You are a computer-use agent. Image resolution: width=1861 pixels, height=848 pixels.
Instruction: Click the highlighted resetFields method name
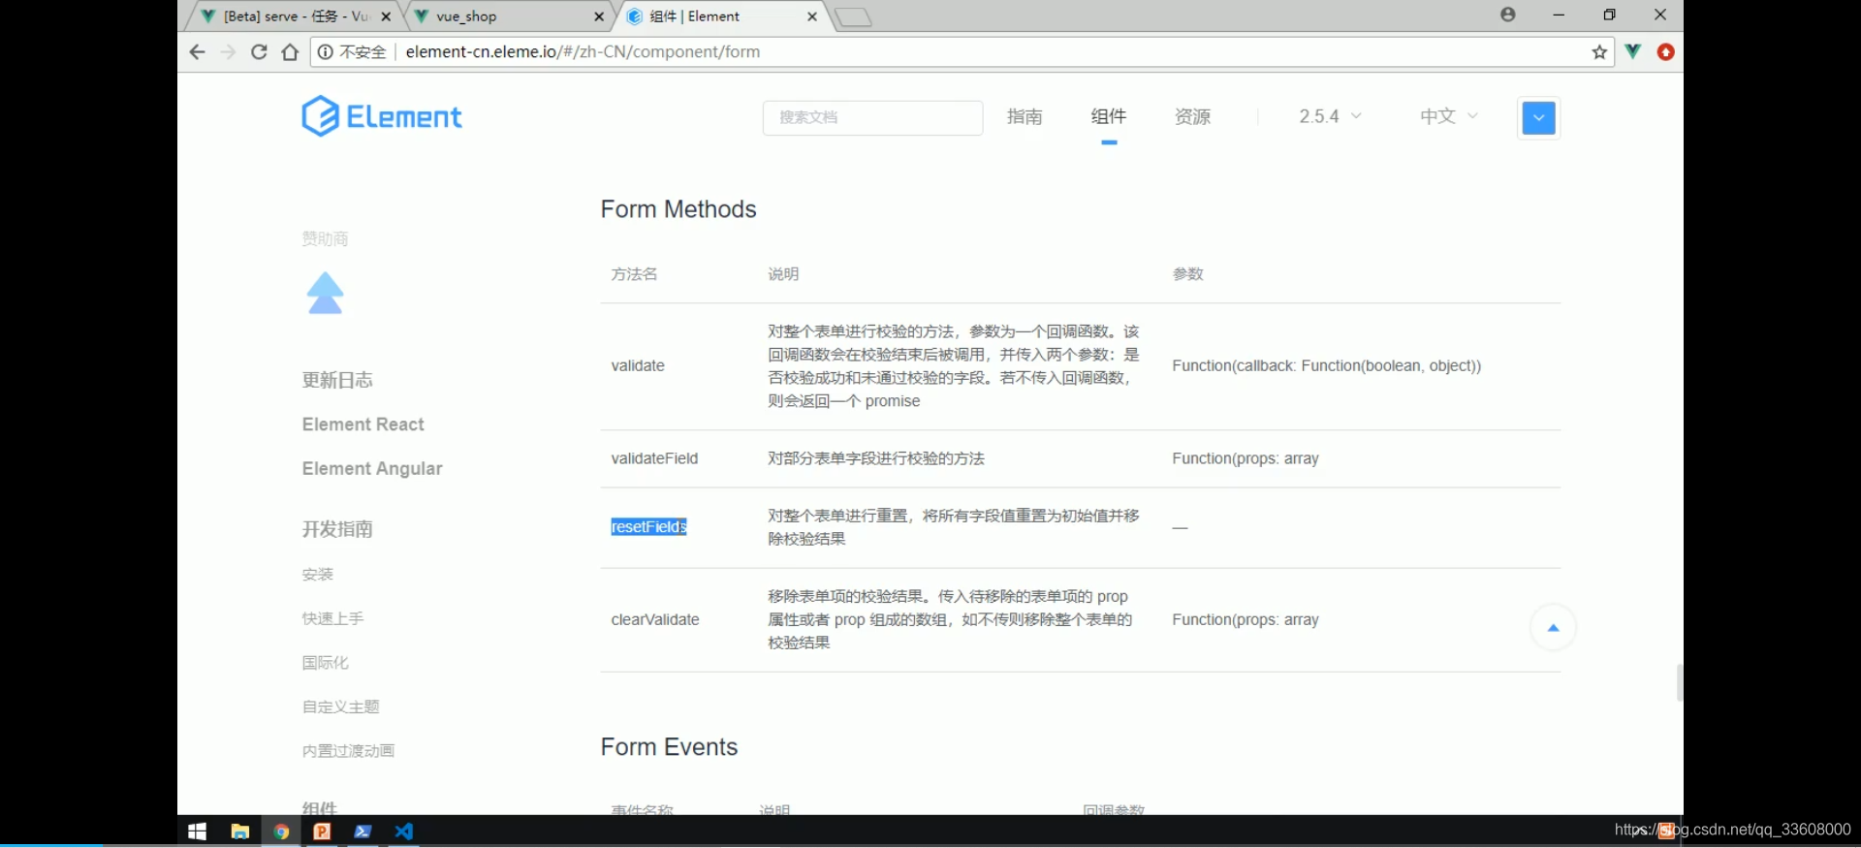[x=648, y=527]
